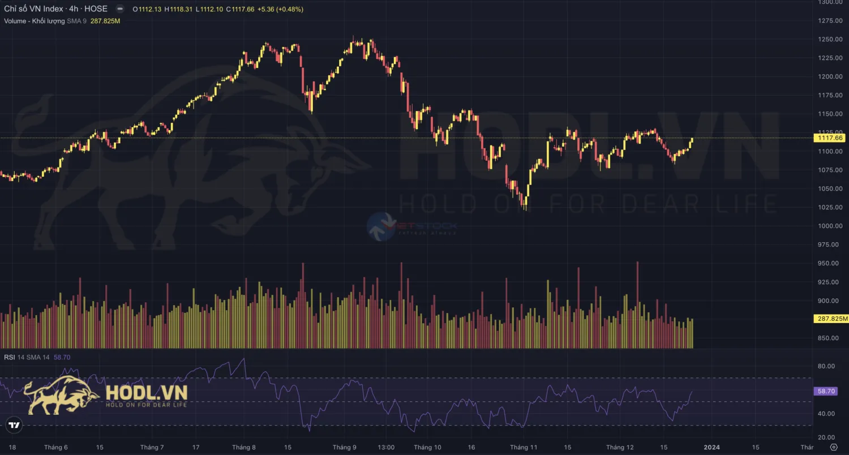Click the Vietstock watermark logo in chart center
The height and width of the screenshot is (455, 849).
380,226
